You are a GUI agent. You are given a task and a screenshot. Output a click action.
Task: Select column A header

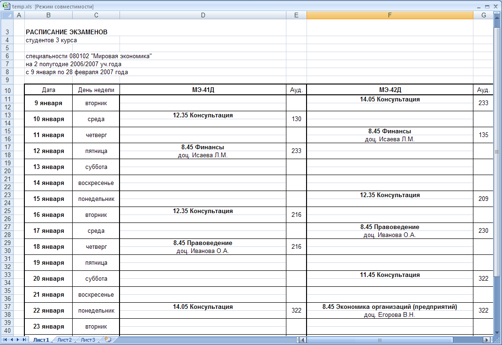point(19,15)
